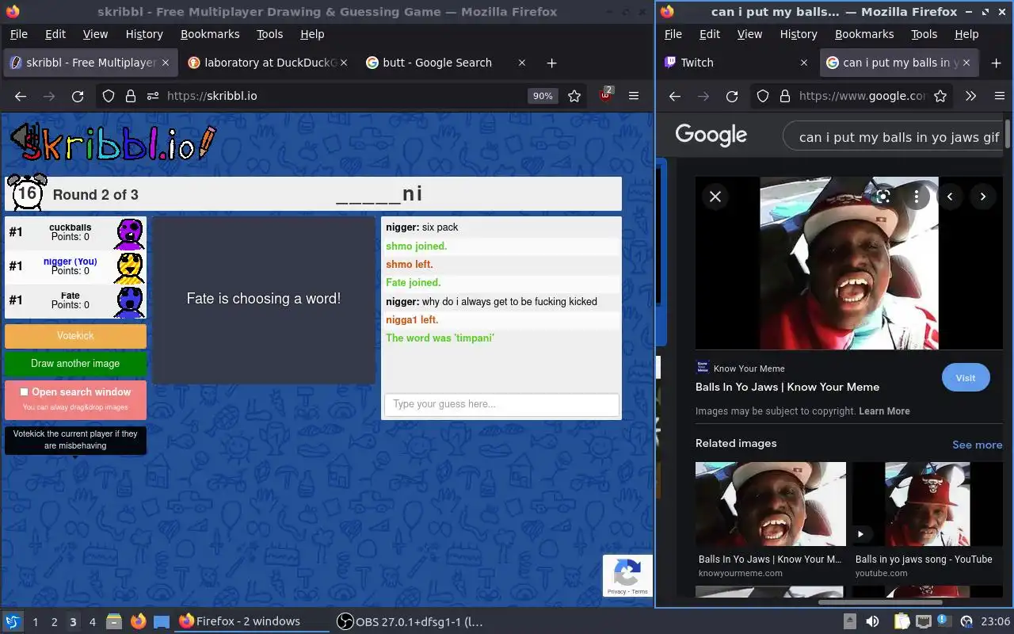Open History menu in skribbl Firefox window
Screen dimensions: 1014x634
pyautogui.click(x=144, y=34)
